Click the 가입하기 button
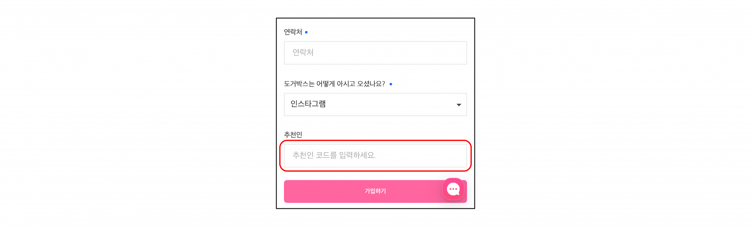 [x=375, y=191]
